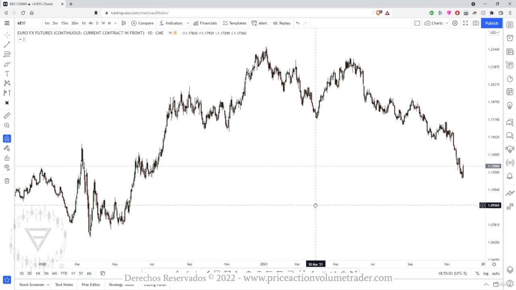Open the Financials menu
516x290 pixels.
tap(205, 23)
